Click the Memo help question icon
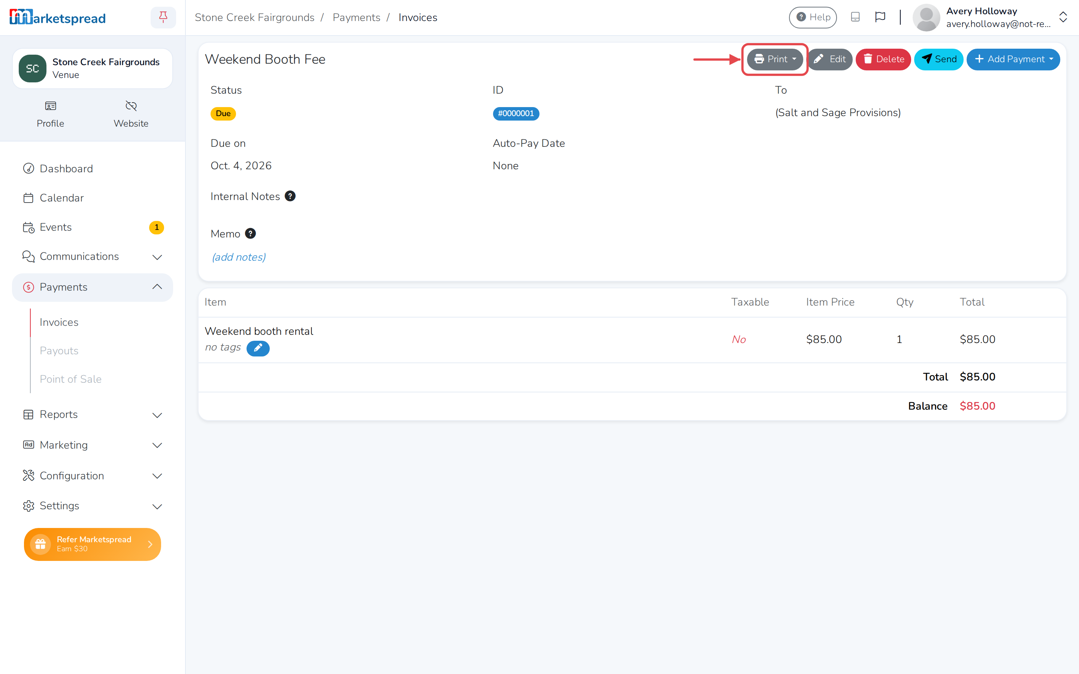 click(x=251, y=234)
